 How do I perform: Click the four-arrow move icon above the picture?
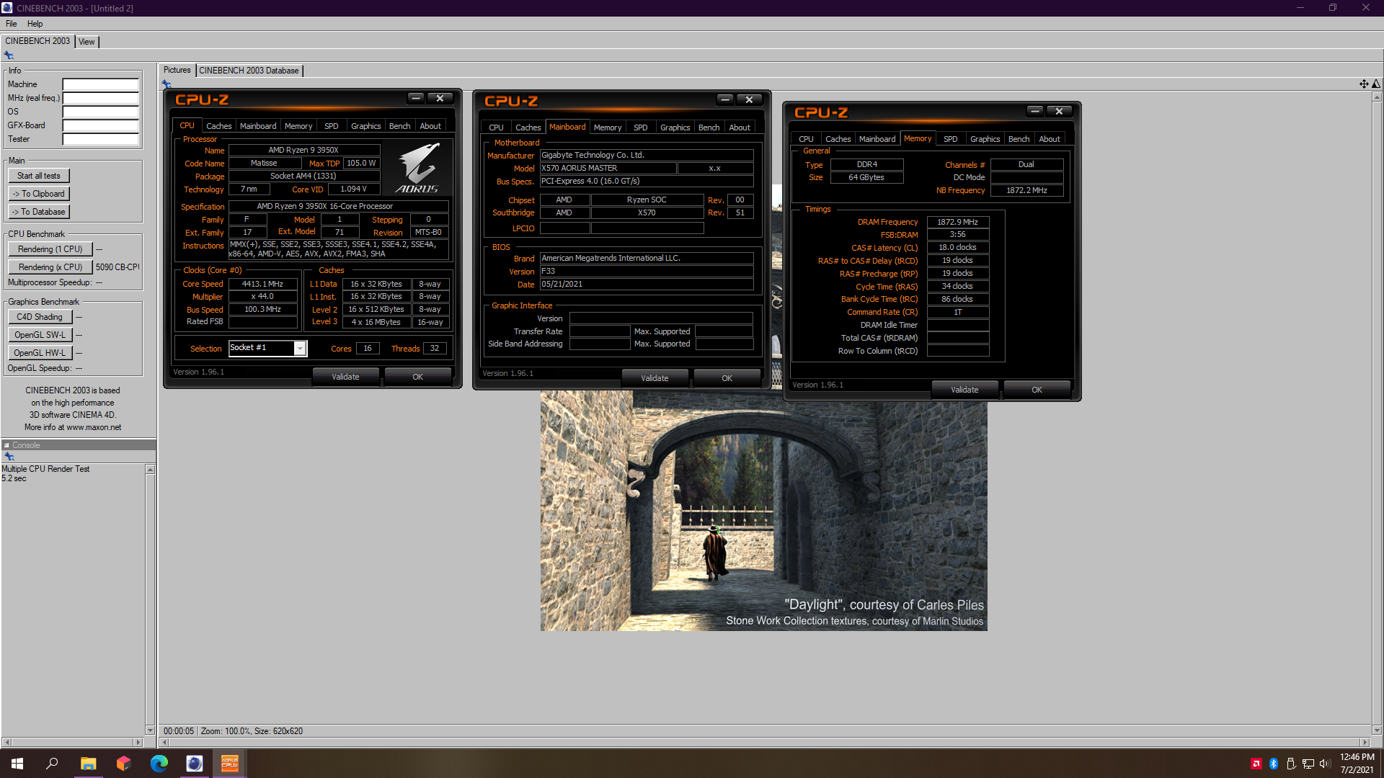tap(1364, 84)
